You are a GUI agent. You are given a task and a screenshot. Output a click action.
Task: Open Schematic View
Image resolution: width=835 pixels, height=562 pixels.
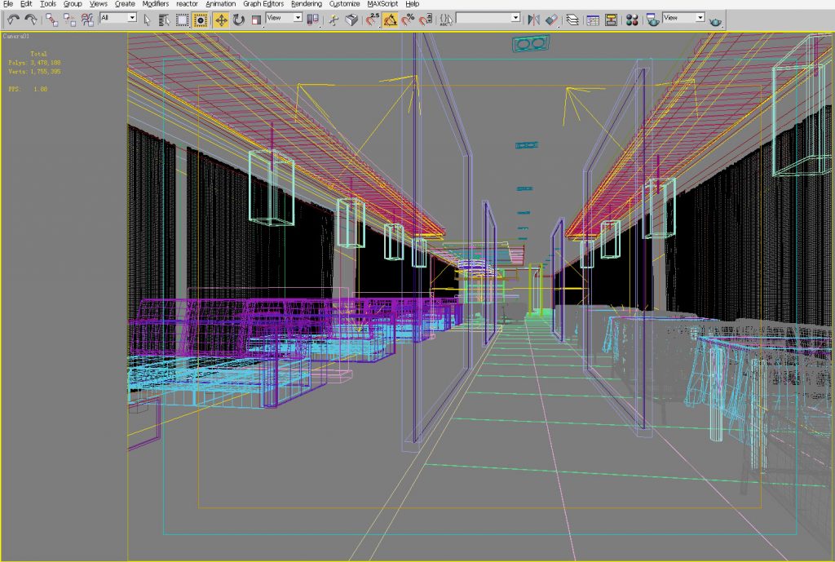(612, 20)
